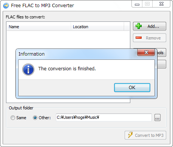Click the app arrow icon in title bar

[x=6, y=6]
